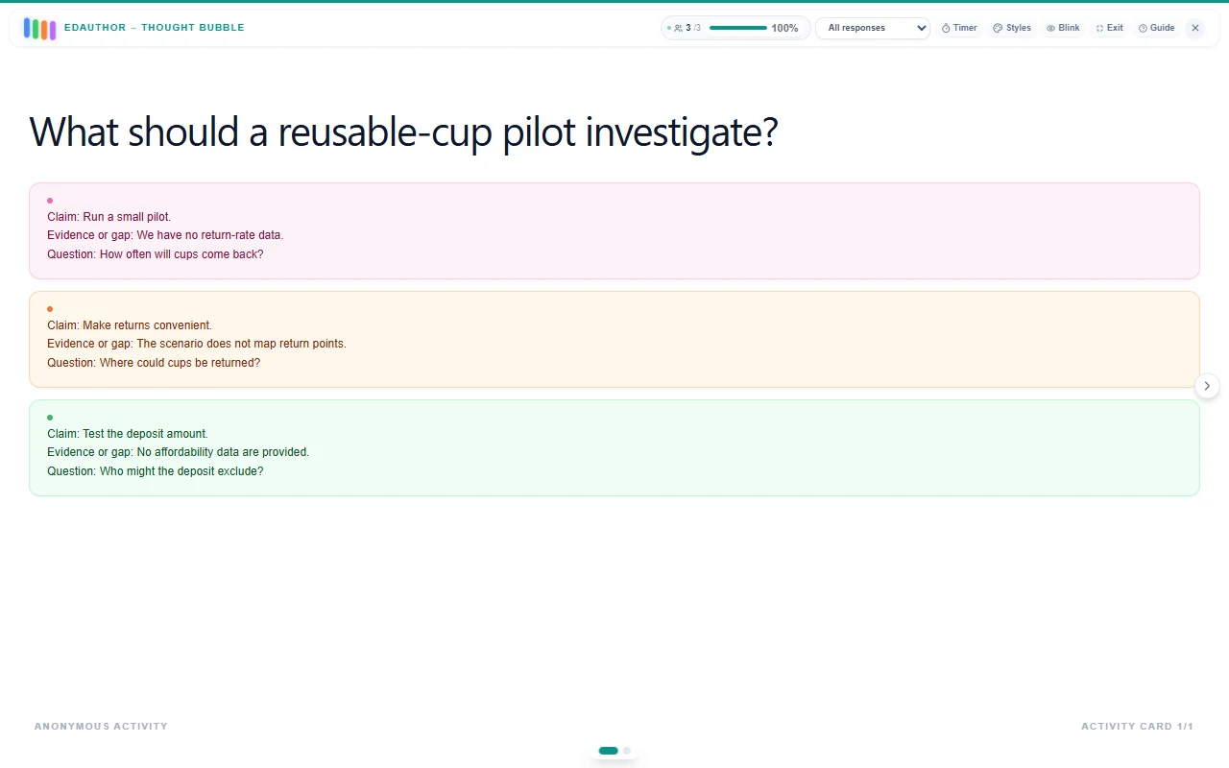1229x768 pixels.
Task: Click 'Claim: Make returns convenient.' text
Action: coord(130,325)
